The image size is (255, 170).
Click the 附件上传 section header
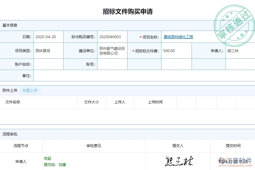[9, 90]
